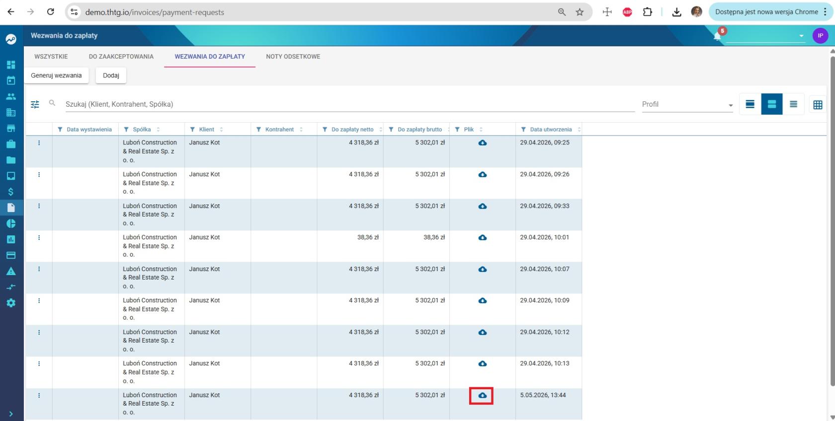Focus the Szukaj search field
Image resolution: width=835 pixels, height=421 pixels.
click(349, 104)
